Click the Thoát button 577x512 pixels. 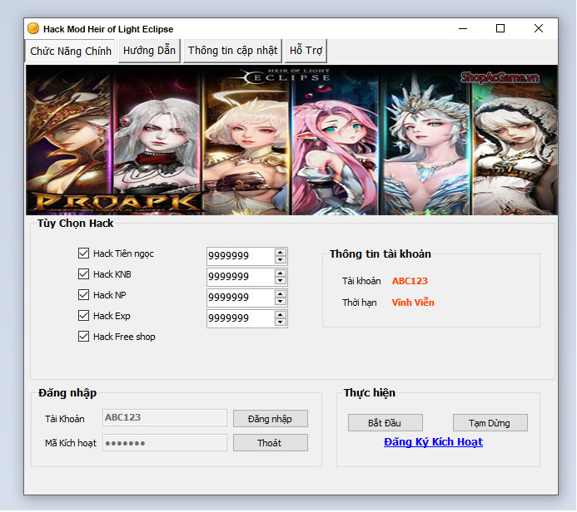271,443
